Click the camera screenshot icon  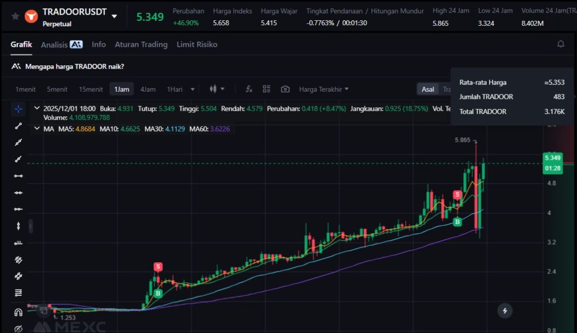pos(285,89)
